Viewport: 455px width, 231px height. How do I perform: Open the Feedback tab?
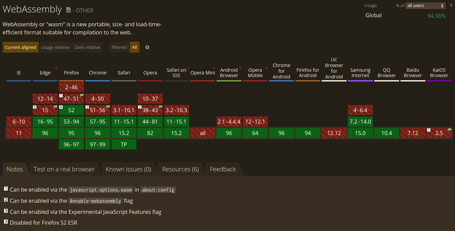(x=223, y=169)
